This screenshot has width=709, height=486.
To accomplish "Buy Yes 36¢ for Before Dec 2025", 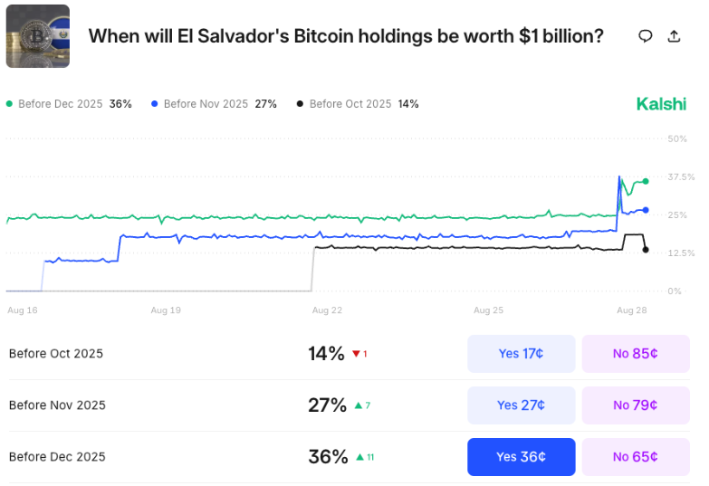I will click(521, 457).
